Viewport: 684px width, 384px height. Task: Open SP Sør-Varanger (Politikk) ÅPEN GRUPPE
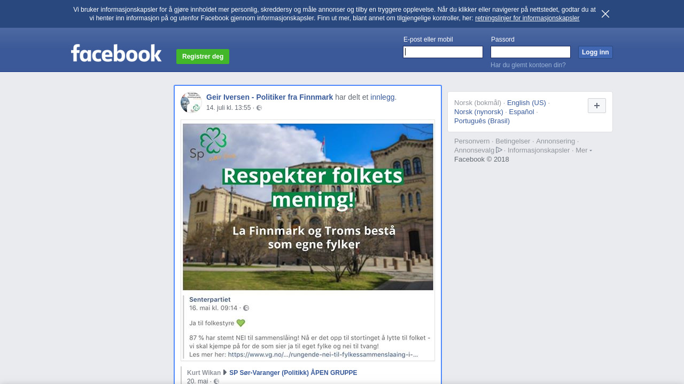293,373
